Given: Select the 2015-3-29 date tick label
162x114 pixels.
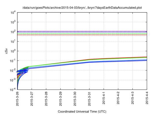Looking at the screenshot, I should pyautogui.click(x=60, y=98).
